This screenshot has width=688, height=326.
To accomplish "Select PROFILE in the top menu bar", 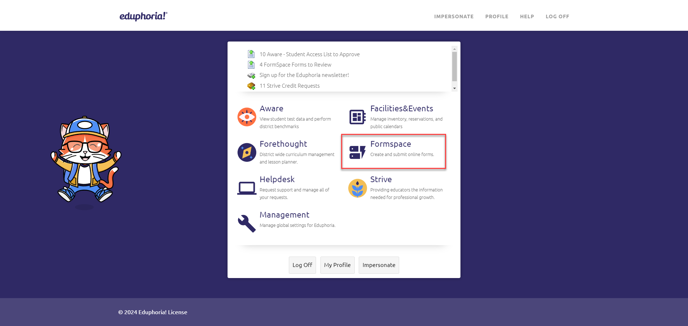I will pos(497,16).
